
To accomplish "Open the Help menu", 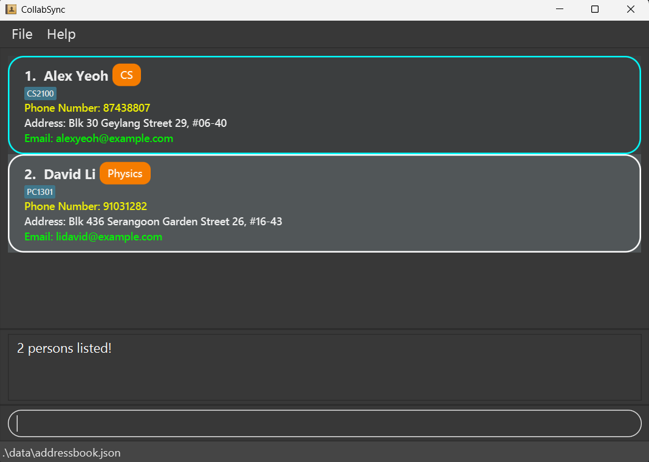I will (x=61, y=34).
